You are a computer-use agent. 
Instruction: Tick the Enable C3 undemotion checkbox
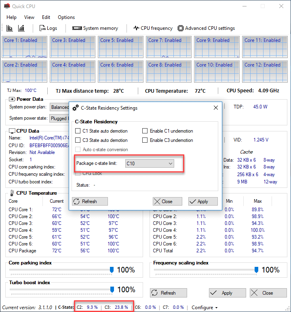pyautogui.click(x=145, y=140)
